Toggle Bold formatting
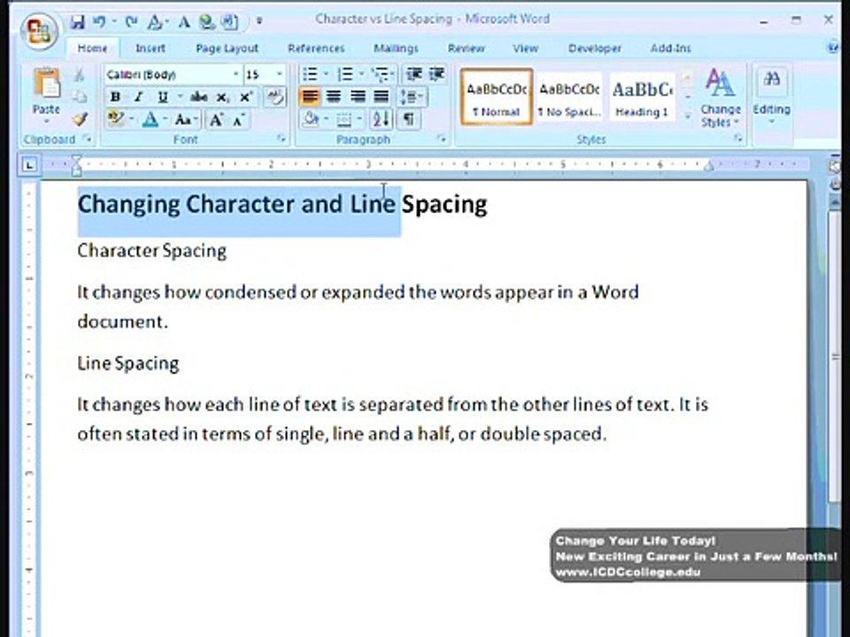The height and width of the screenshot is (637, 850). (x=115, y=97)
